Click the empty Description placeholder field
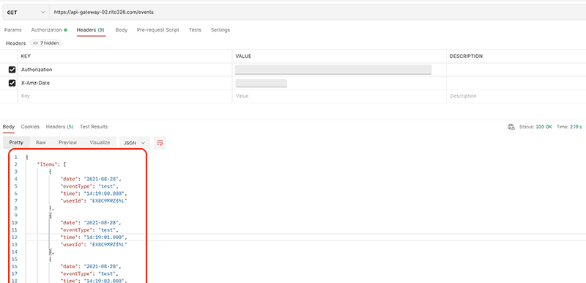Viewport: 586px width, 283px height. click(x=516, y=96)
